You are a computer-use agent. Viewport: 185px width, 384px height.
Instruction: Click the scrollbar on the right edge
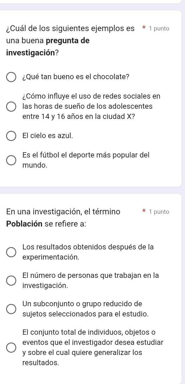click(x=184, y=191)
